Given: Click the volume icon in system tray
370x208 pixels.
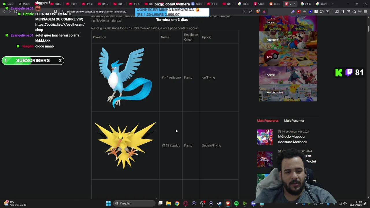Looking at the screenshot, I should 345,203.
